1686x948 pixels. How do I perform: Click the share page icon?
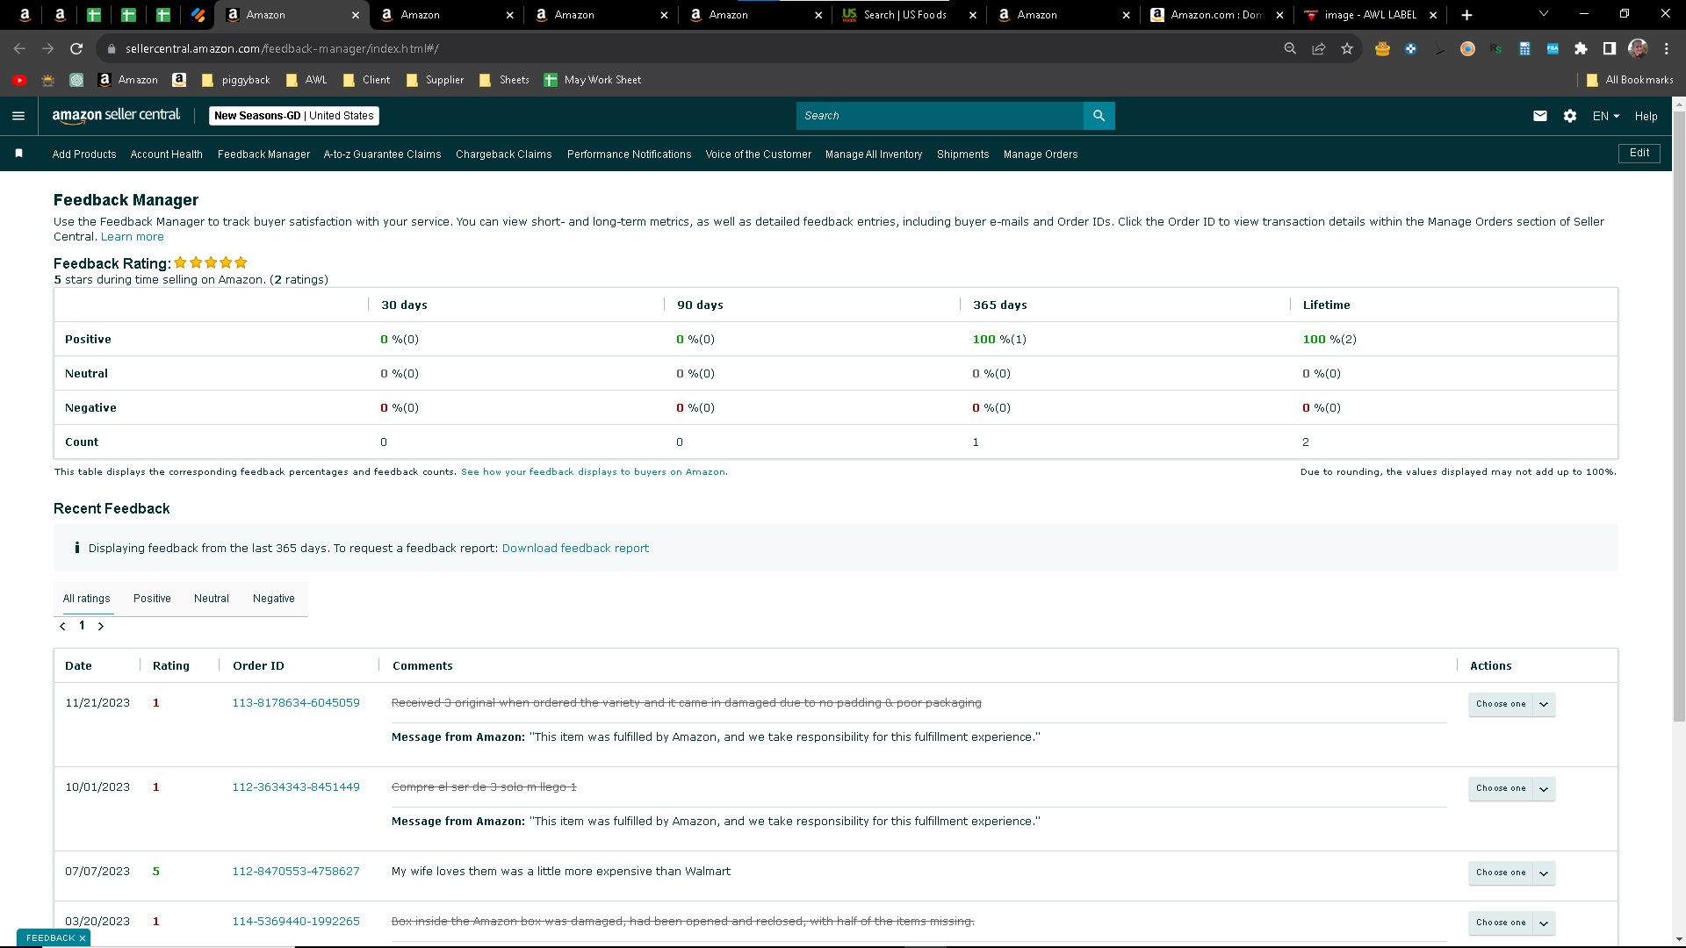(1318, 49)
